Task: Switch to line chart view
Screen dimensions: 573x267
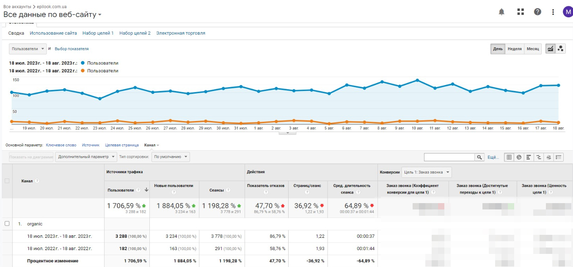Action: [x=550, y=49]
